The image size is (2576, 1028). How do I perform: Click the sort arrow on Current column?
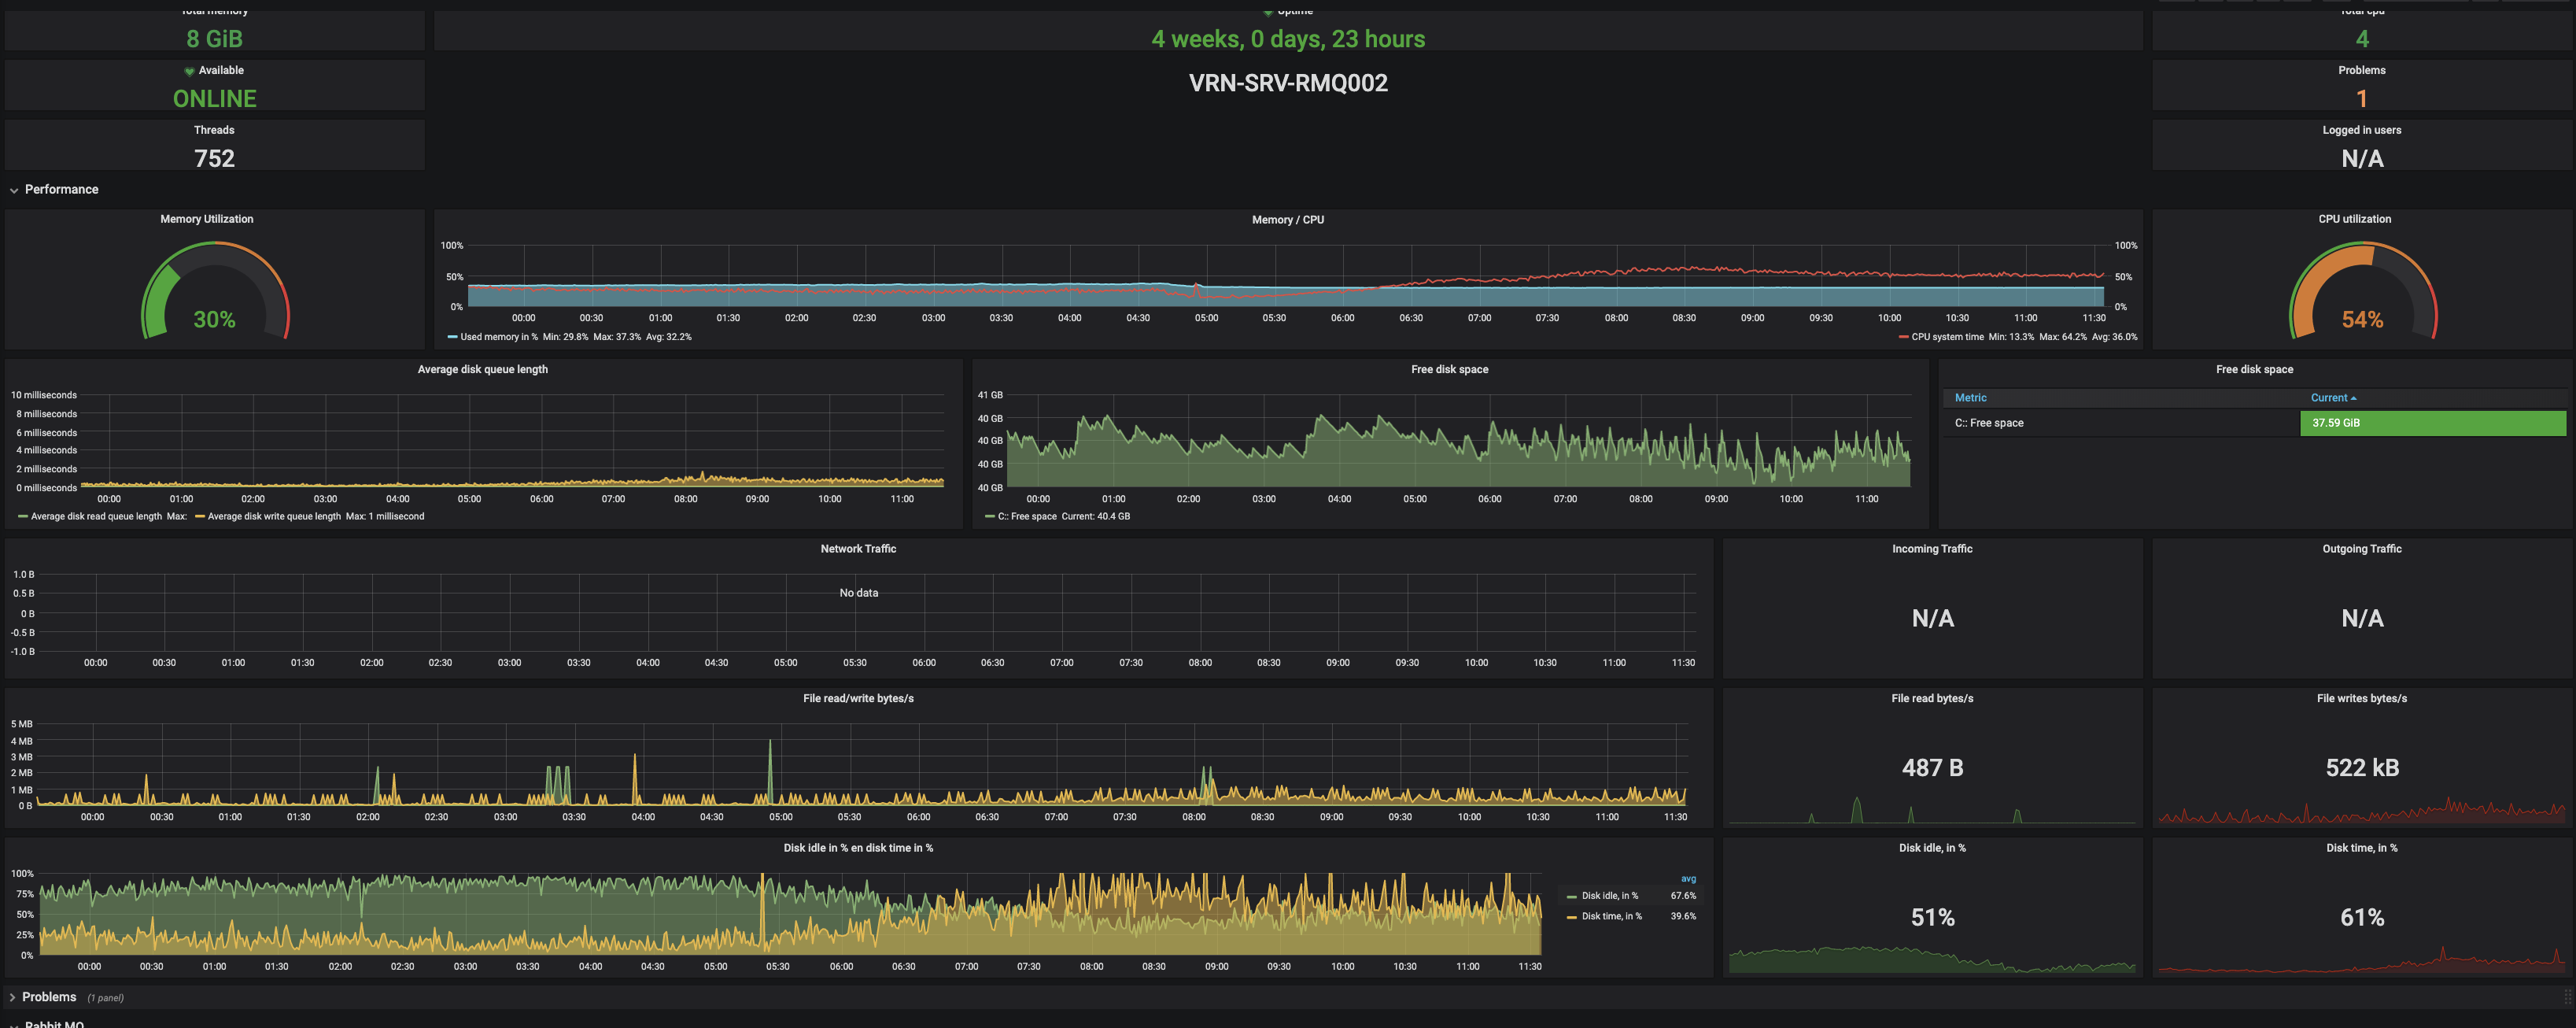(x=2354, y=398)
